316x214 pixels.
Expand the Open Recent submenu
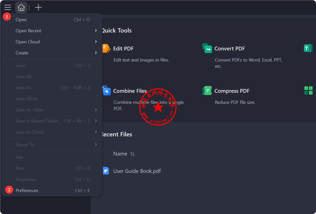(96, 30)
